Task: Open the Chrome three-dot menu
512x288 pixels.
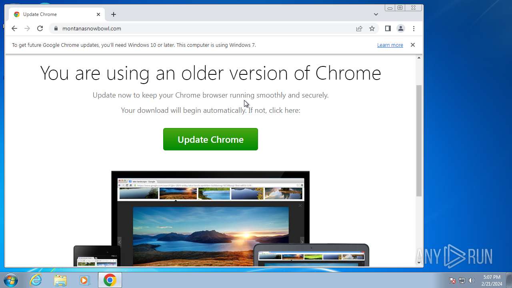Action: 414,28
